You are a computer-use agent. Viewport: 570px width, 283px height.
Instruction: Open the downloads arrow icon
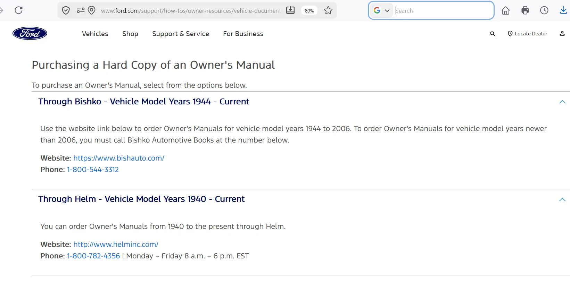click(x=563, y=10)
